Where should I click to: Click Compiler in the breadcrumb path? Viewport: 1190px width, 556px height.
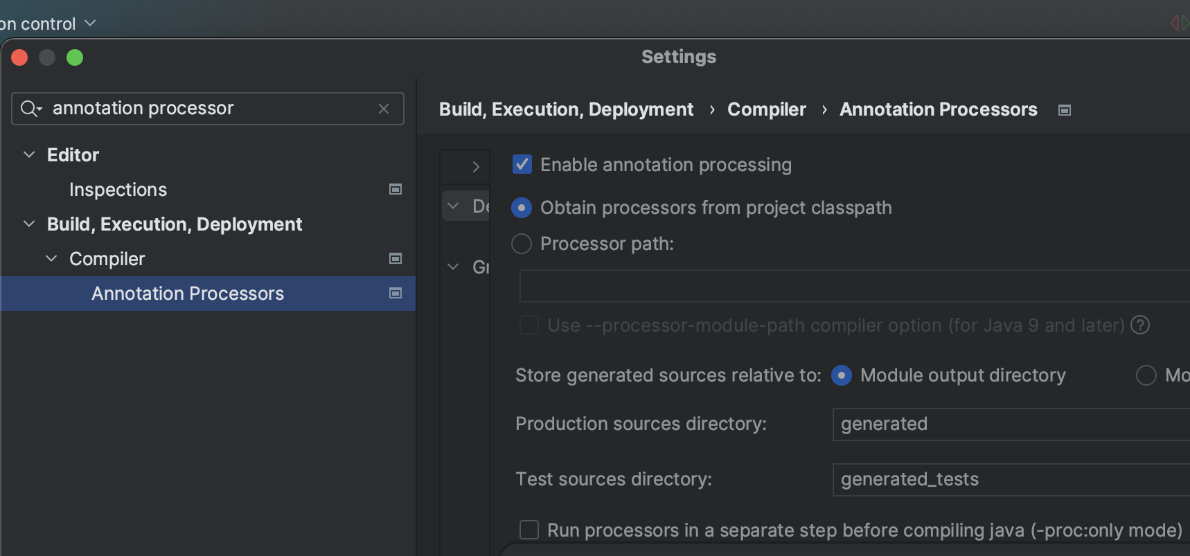[x=766, y=109]
